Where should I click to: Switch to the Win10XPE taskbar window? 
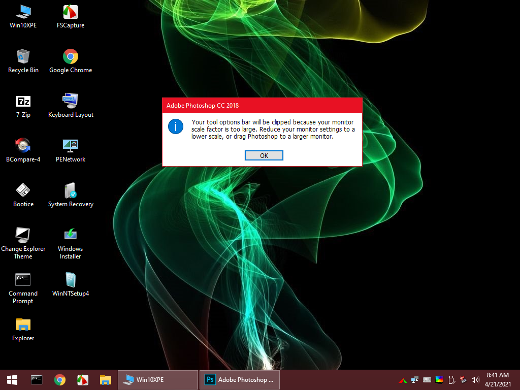click(x=158, y=380)
